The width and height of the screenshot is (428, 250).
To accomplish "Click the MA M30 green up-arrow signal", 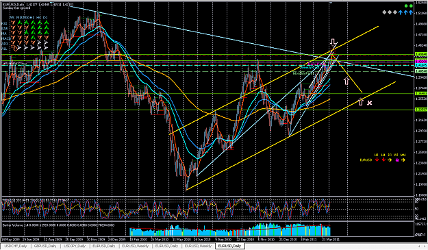I will click(x=26, y=33).
